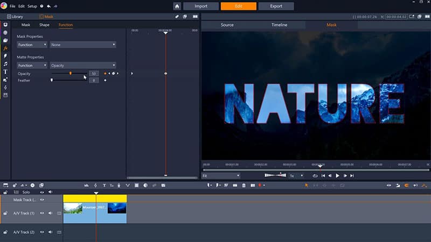Open the Mask Properties 'None' dropdown
Image resolution: width=431 pixels, height=242 pixels.
point(83,45)
